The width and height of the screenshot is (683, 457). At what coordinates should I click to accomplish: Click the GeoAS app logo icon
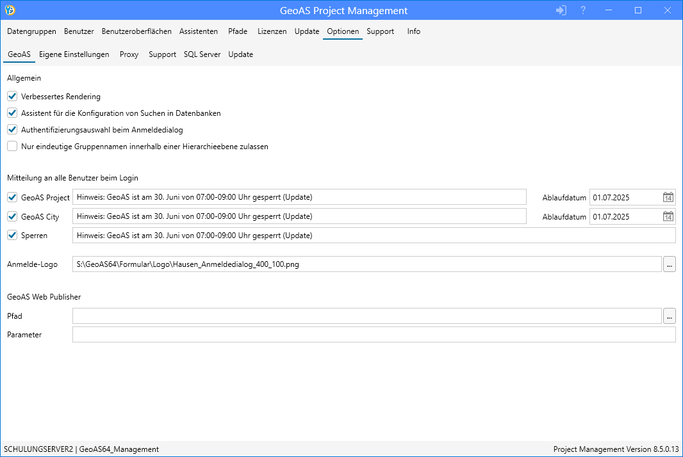coord(10,10)
